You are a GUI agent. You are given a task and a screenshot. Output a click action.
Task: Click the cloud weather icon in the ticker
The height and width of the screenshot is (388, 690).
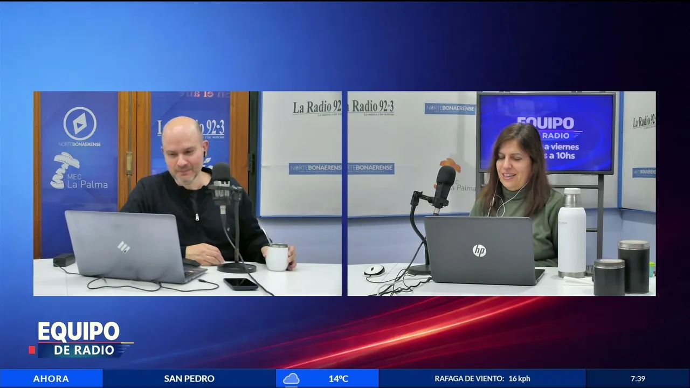tap(291, 379)
